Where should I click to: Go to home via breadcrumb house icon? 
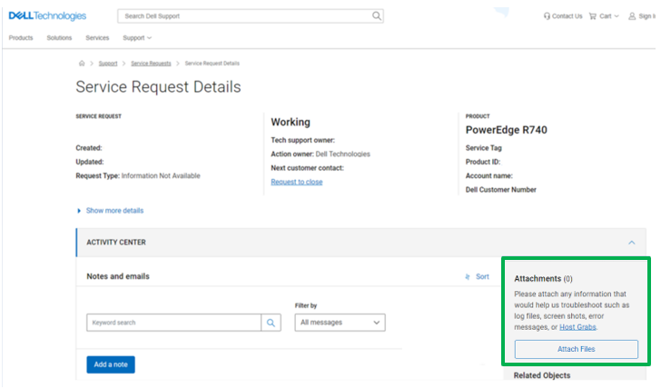(x=82, y=64)
